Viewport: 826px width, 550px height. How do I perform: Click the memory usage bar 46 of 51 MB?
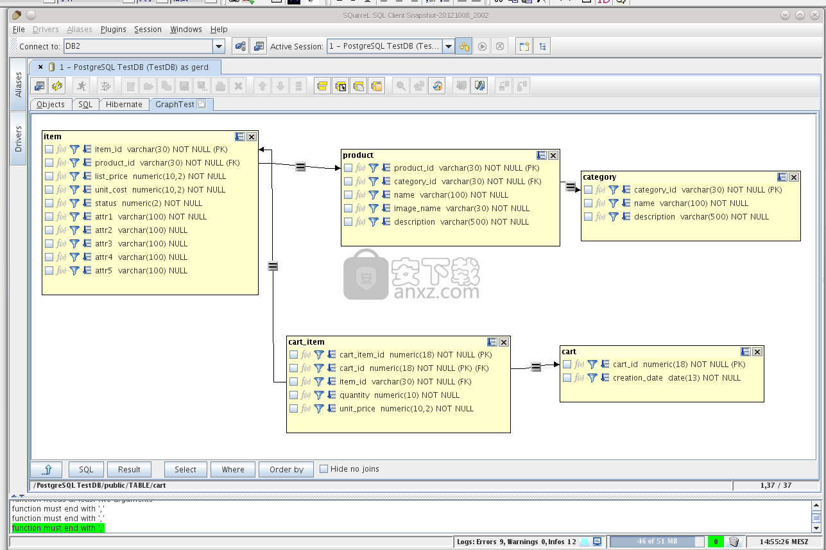tap(657, 542)
